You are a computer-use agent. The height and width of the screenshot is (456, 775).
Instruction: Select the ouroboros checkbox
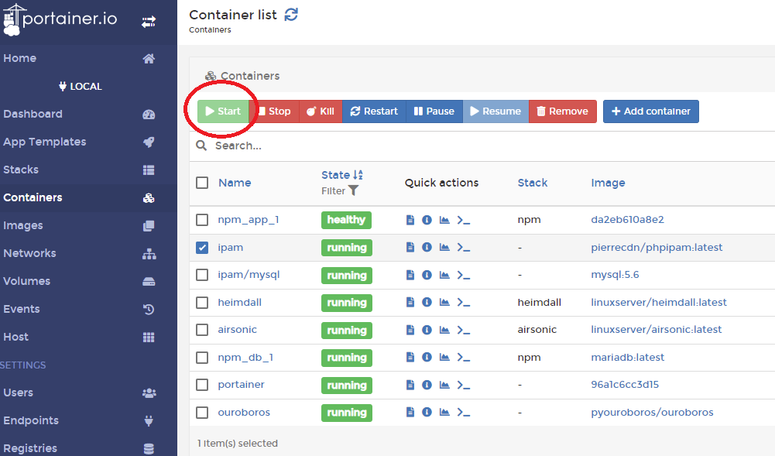coord(202,412)
